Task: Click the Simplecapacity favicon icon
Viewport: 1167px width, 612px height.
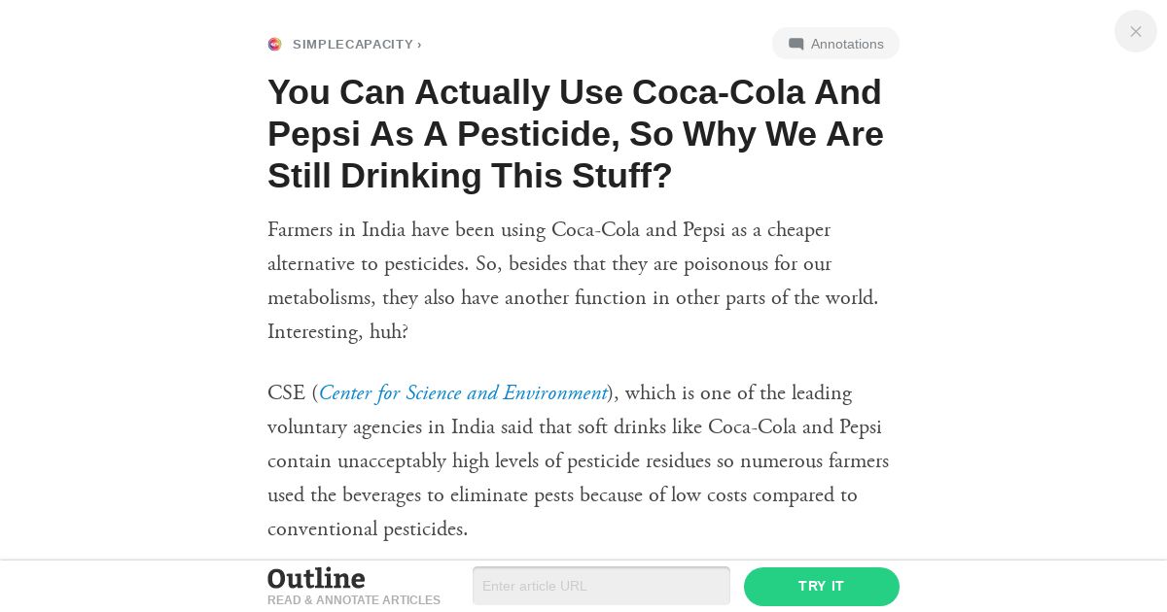Action: tap(274, 44)
